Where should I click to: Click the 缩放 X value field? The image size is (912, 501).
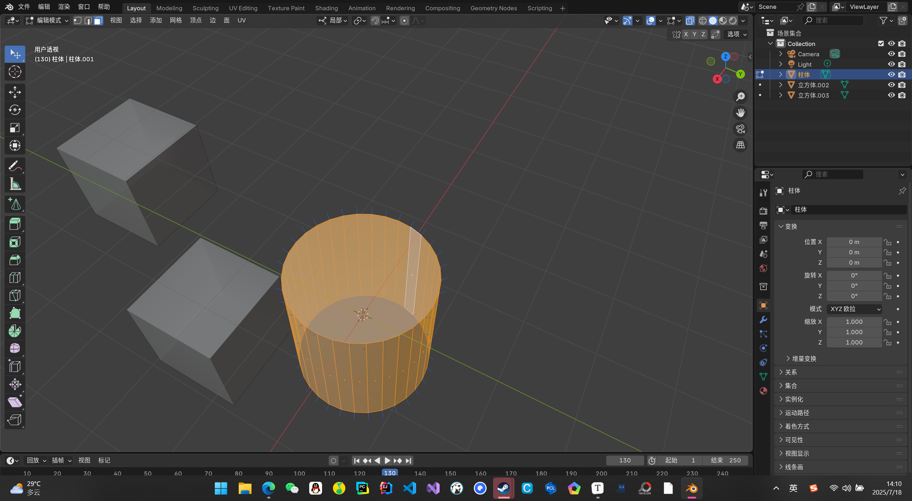(x=854, y=322)
